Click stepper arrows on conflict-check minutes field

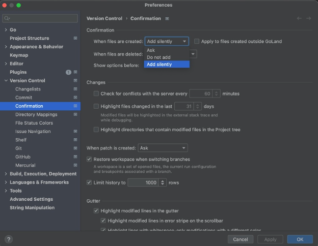click(217, 94)
